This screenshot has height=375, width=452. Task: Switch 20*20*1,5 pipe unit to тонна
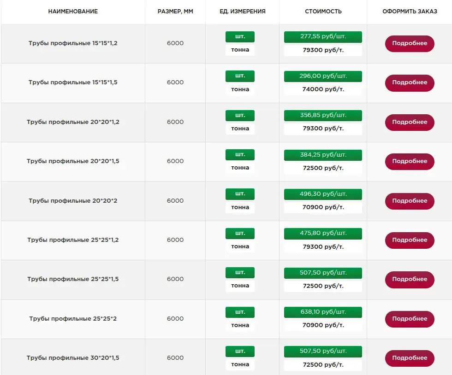pyautogui.click(x=240, y=168)
